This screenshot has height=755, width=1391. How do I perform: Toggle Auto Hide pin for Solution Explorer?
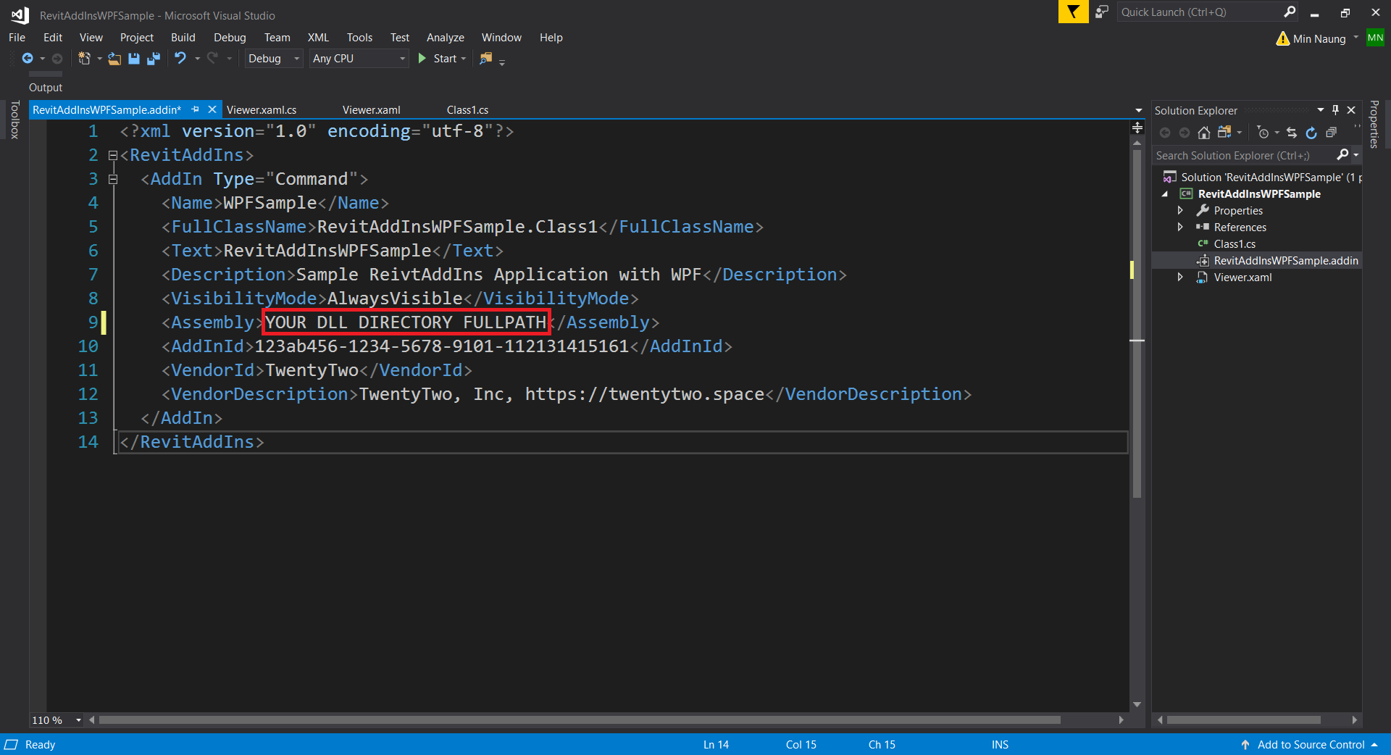(x=1335, y=110)
